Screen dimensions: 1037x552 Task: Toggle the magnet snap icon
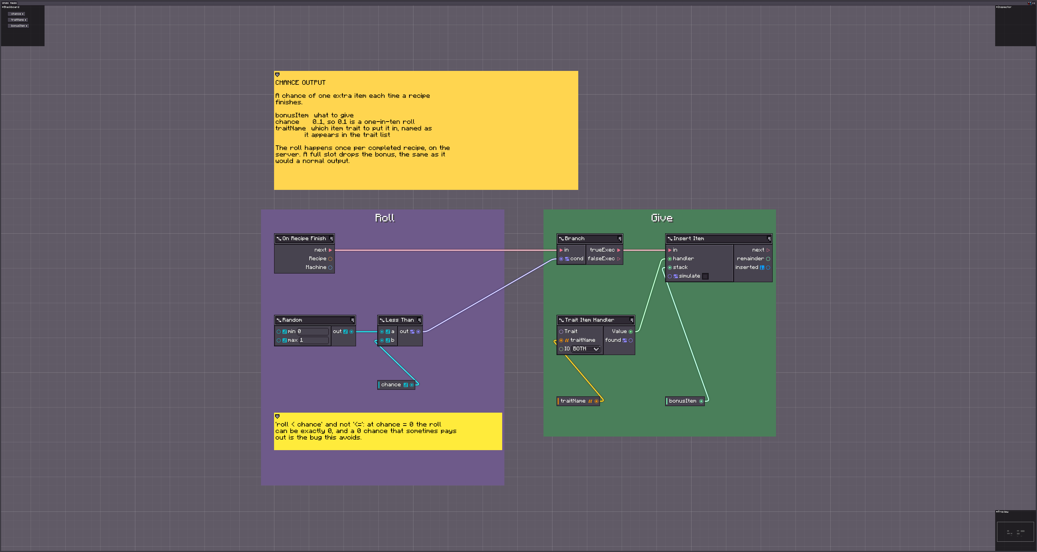click(x=1030, y=3)
